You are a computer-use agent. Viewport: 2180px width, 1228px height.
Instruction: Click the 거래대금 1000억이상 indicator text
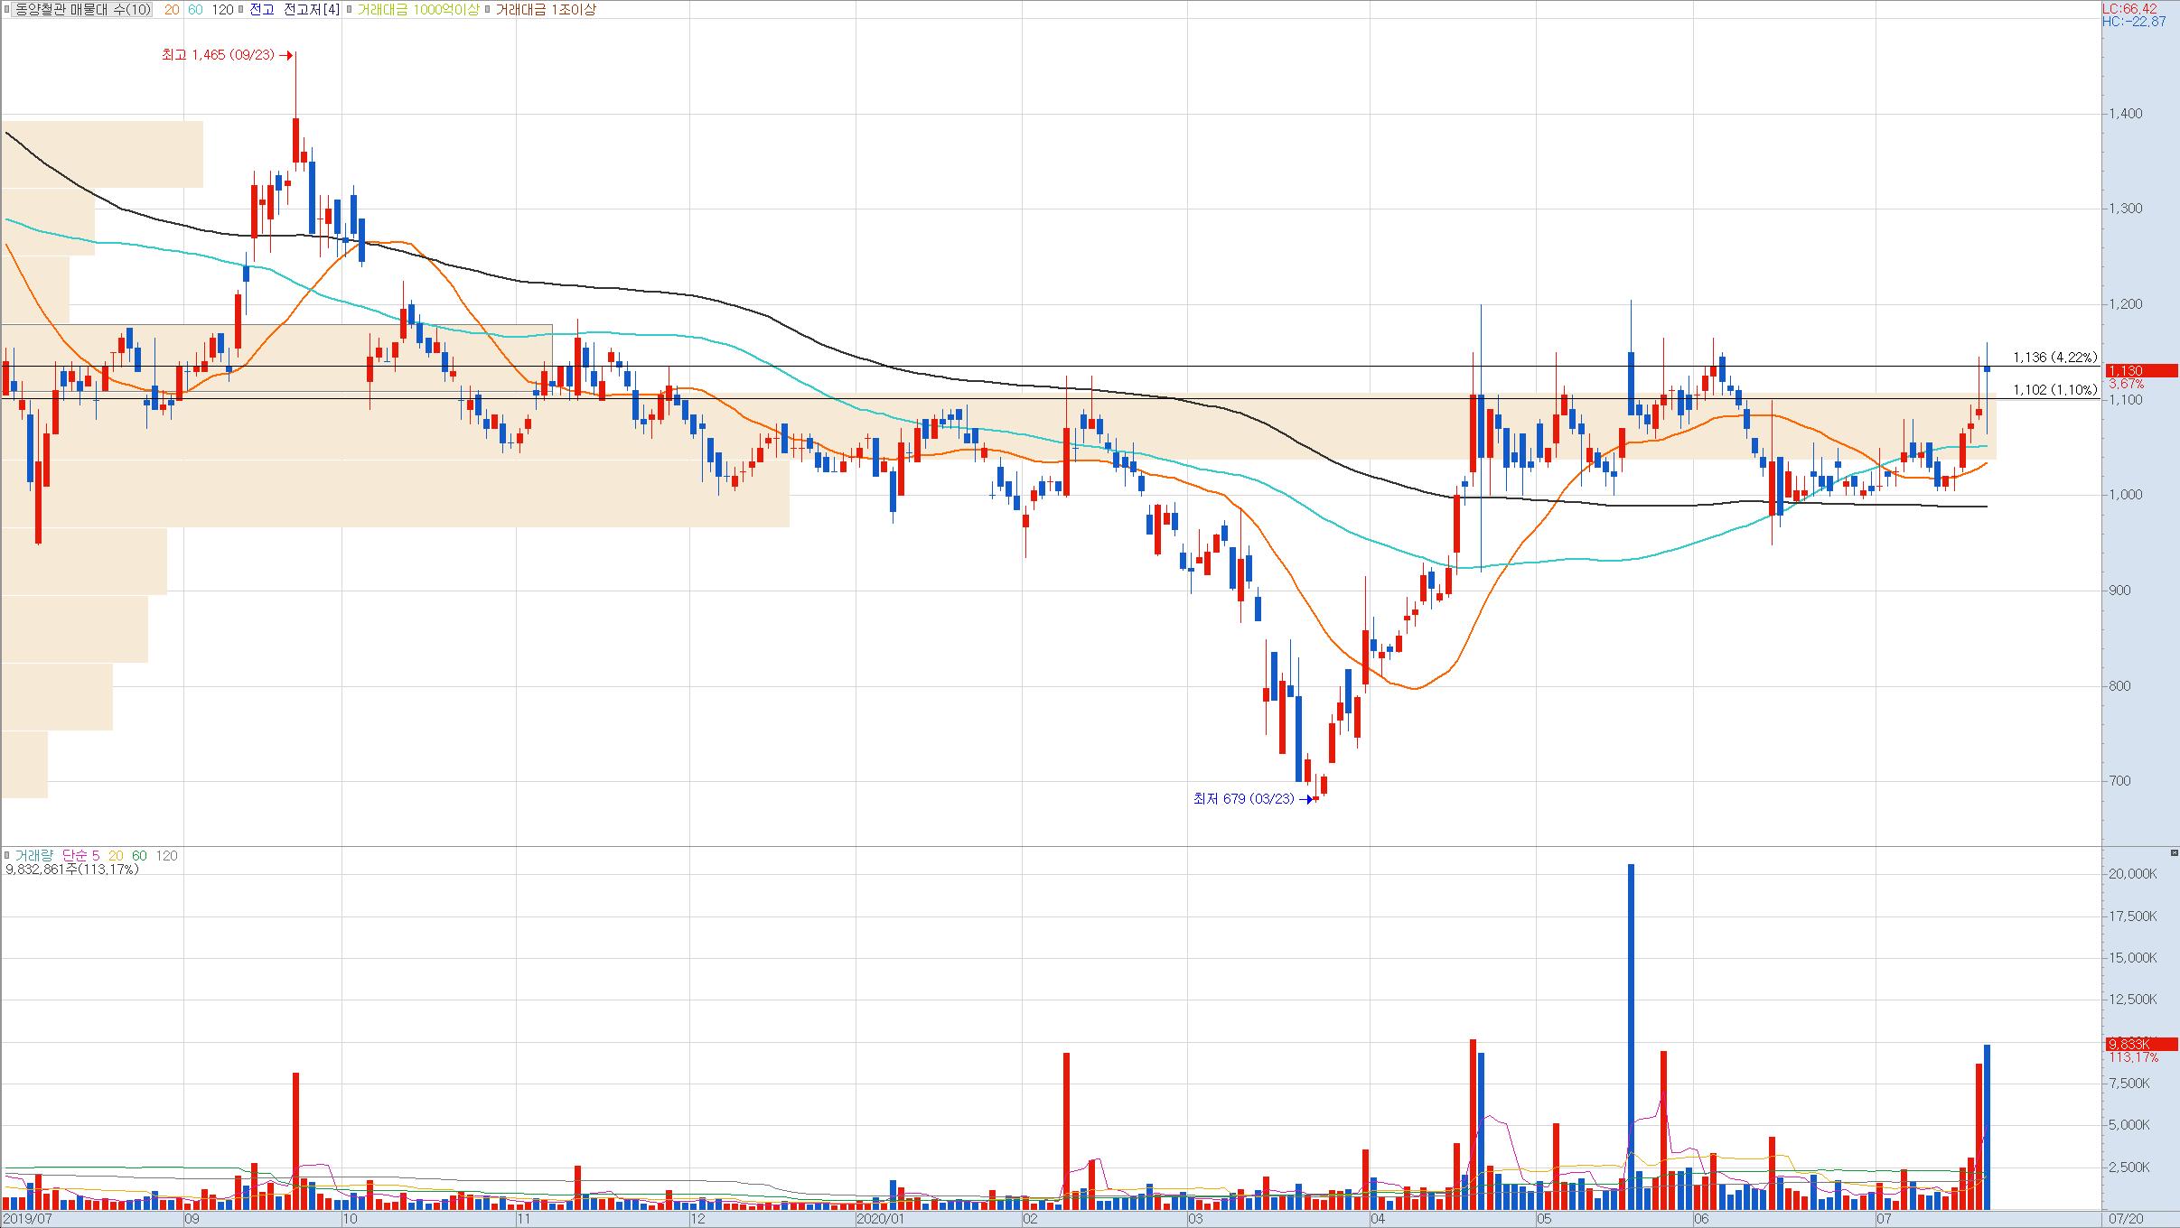click(x=417, y=10)
